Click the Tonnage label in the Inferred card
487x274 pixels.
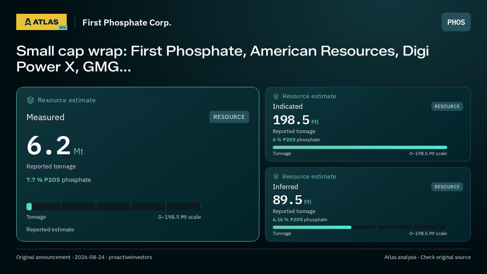(282, 233)
